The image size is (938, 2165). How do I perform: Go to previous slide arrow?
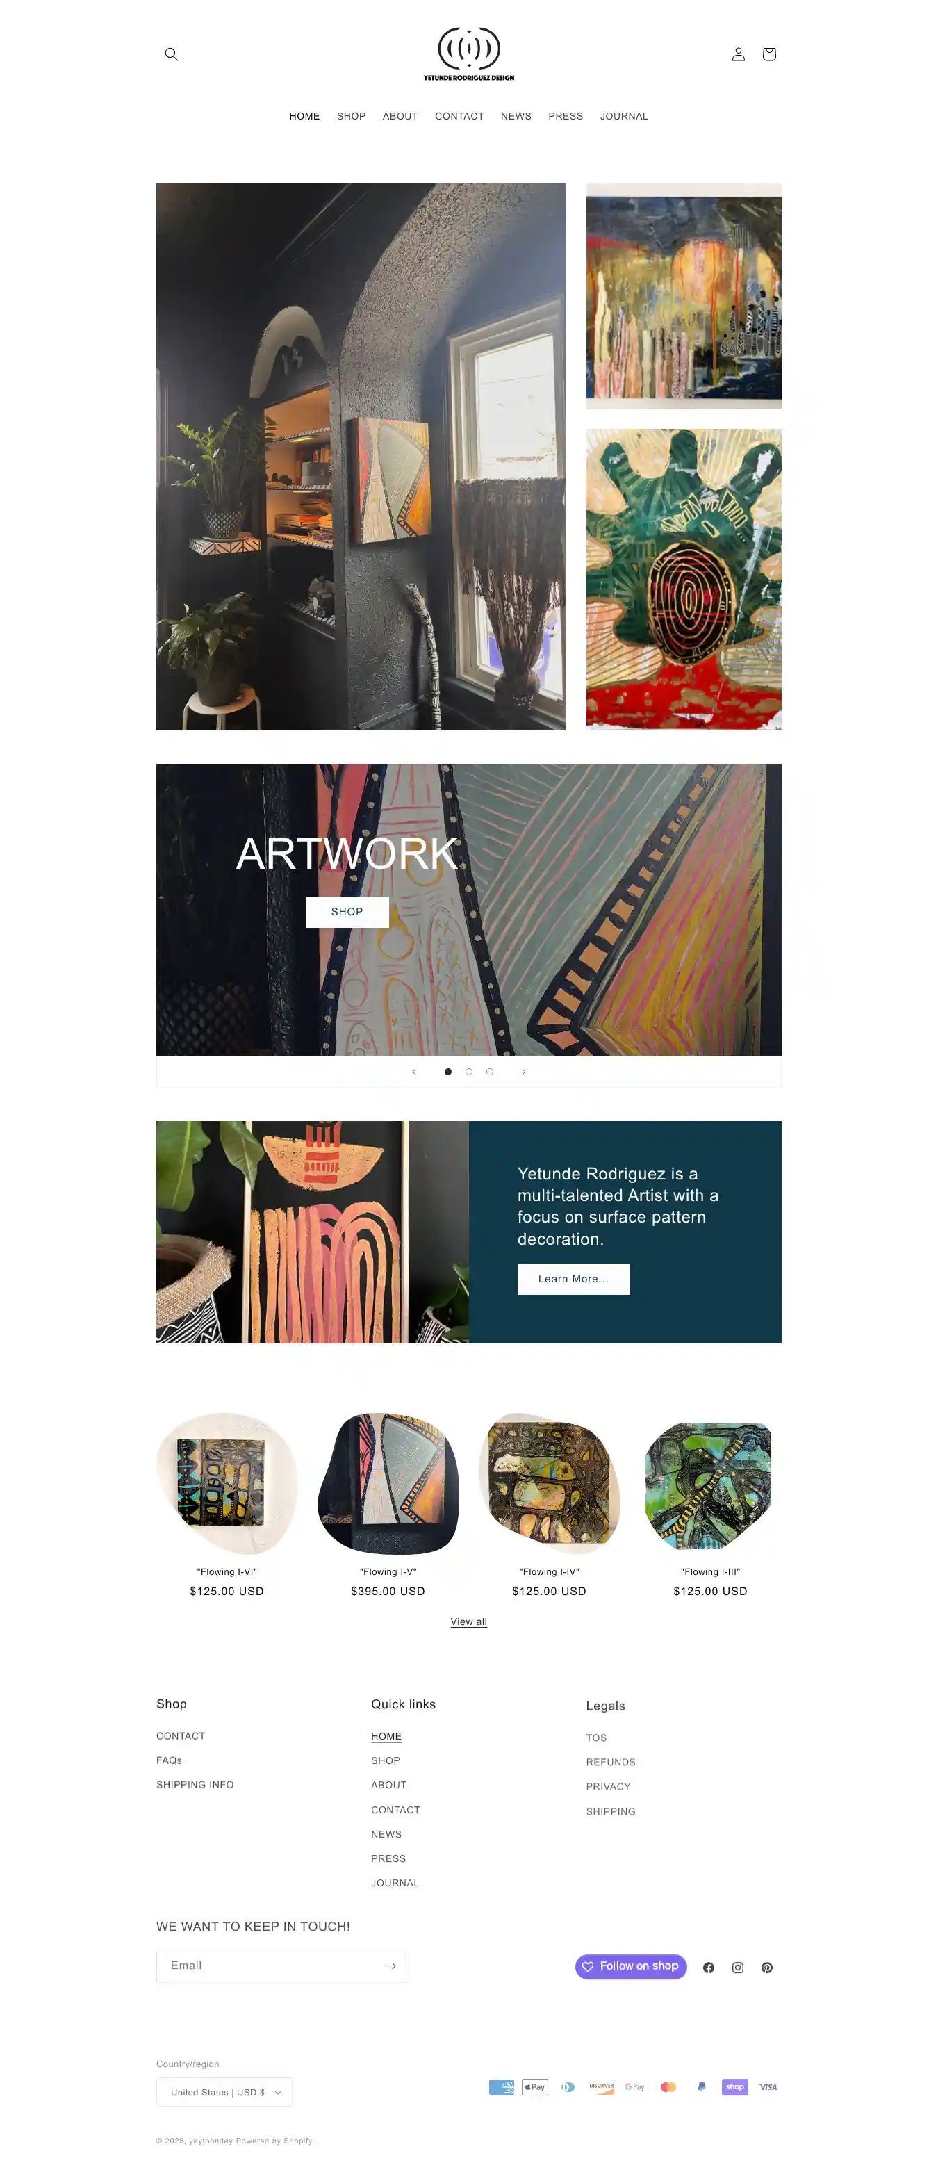414,1072
